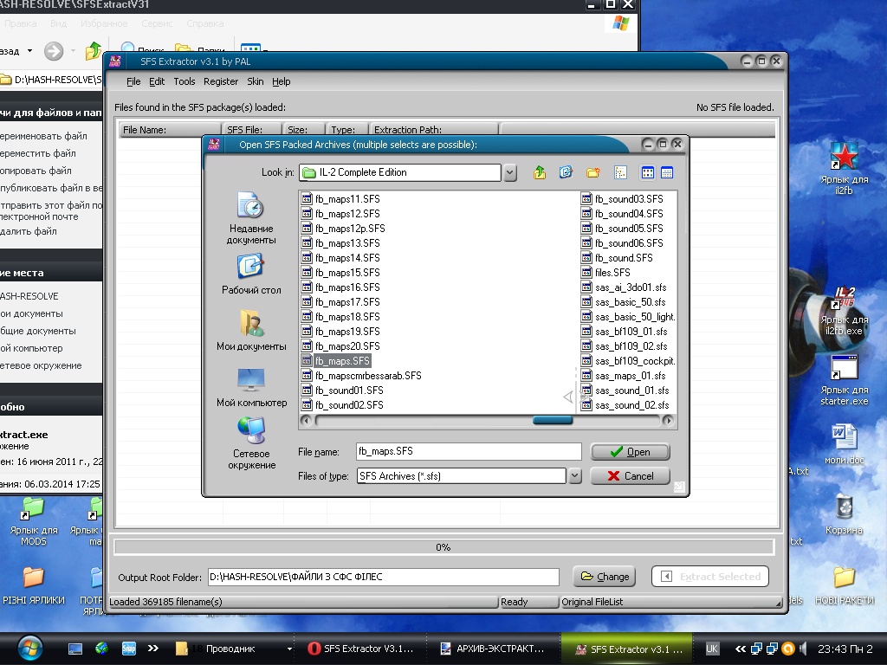Click the Cancel button in dialog
887x665 pixels.
click(631, 476)
